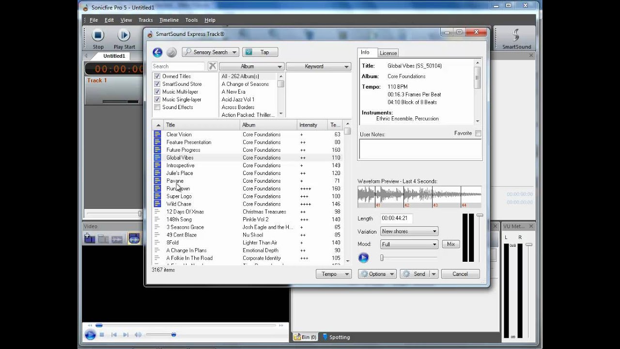Click the add video icon in Video panel
Image resolution: width=620 pixels, height=349 pixels.
tap(90, 238)
